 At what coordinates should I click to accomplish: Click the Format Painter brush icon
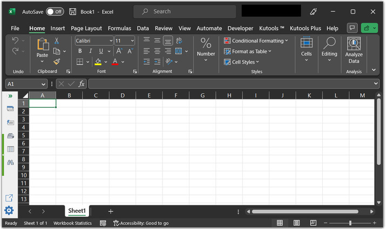tap(57, 62)
